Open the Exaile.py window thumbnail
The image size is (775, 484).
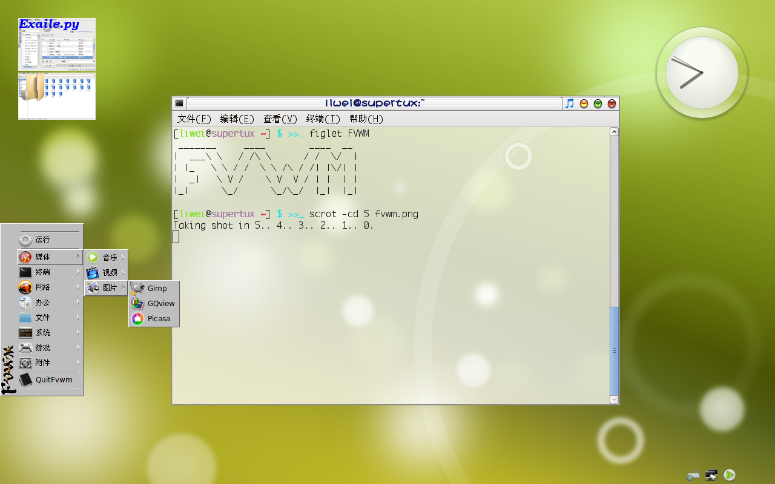57,44
